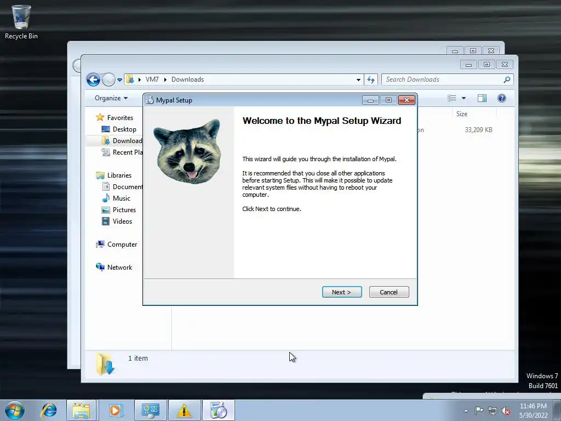Launch Internet Explorer from the taskbar
The image size is (561, 421).
pos(49,410)
